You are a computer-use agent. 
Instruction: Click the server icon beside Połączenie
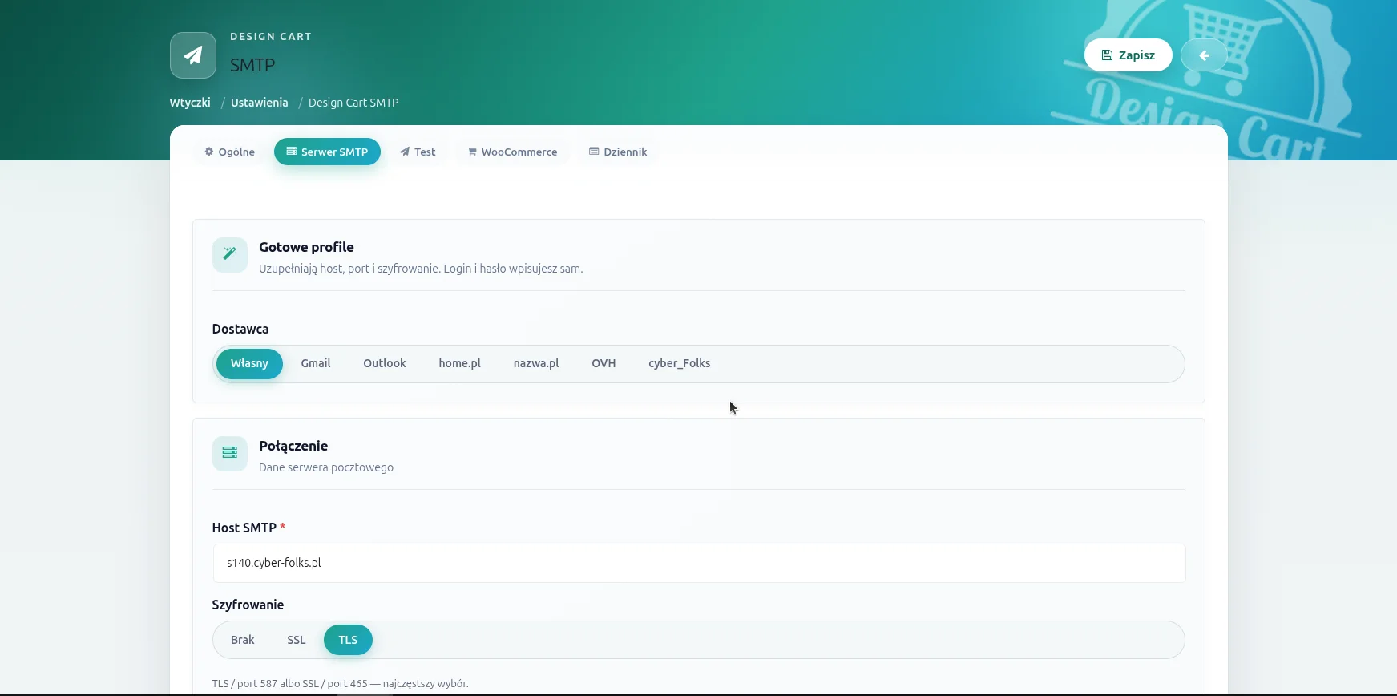click(230, 454)
